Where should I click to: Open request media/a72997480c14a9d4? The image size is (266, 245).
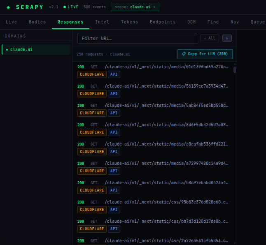click(166, 163)
